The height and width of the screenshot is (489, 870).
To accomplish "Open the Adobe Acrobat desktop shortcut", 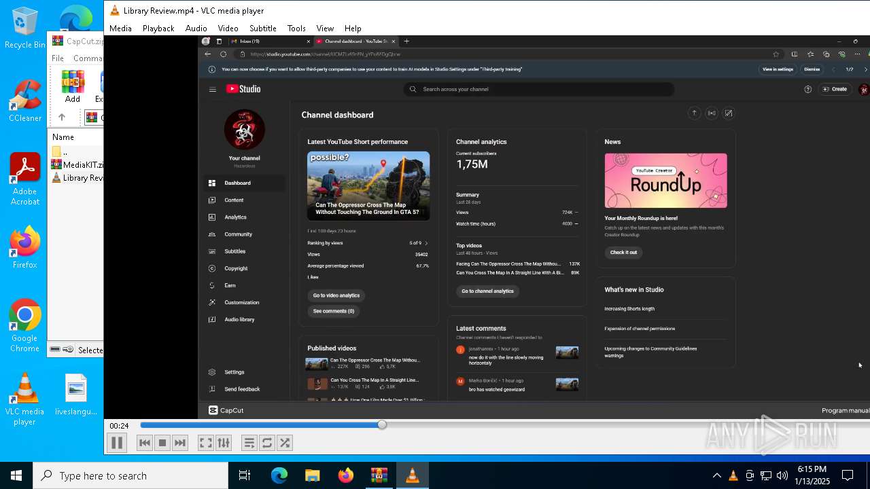I will point(24,179).
